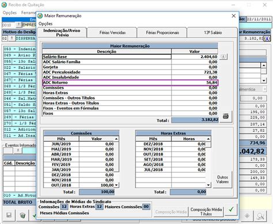Screen dimensions: 273x224
Task: Click the greyed Composição Média button
Action: [x=171, y=212]
